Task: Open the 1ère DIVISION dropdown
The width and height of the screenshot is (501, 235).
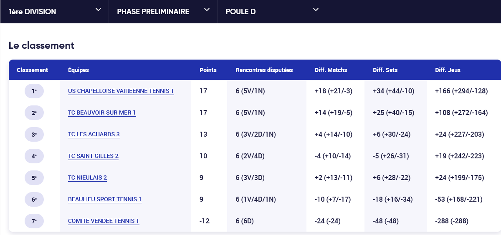Action: click(x=54, y=11)
